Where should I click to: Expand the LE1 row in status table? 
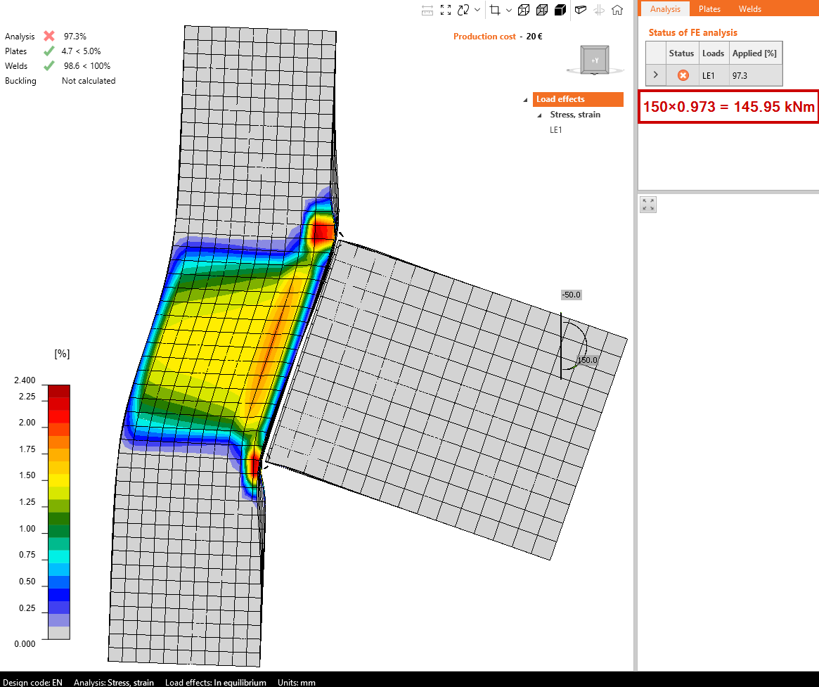point(655,75)
